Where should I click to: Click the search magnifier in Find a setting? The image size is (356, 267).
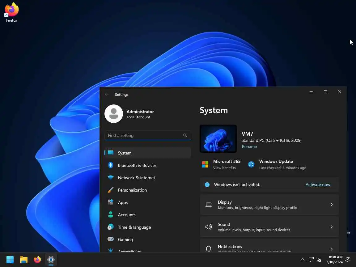pos(185,135)
